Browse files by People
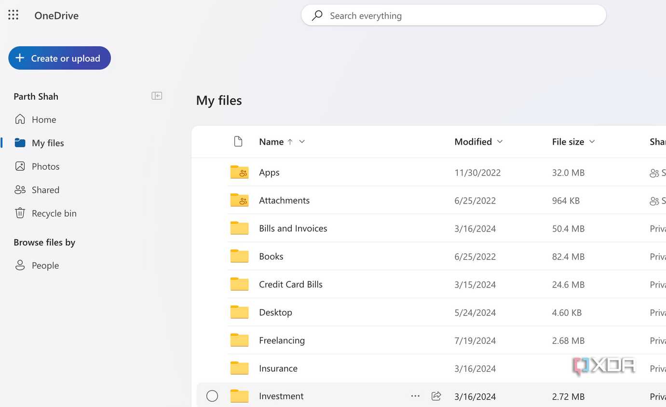 point(37,265)
